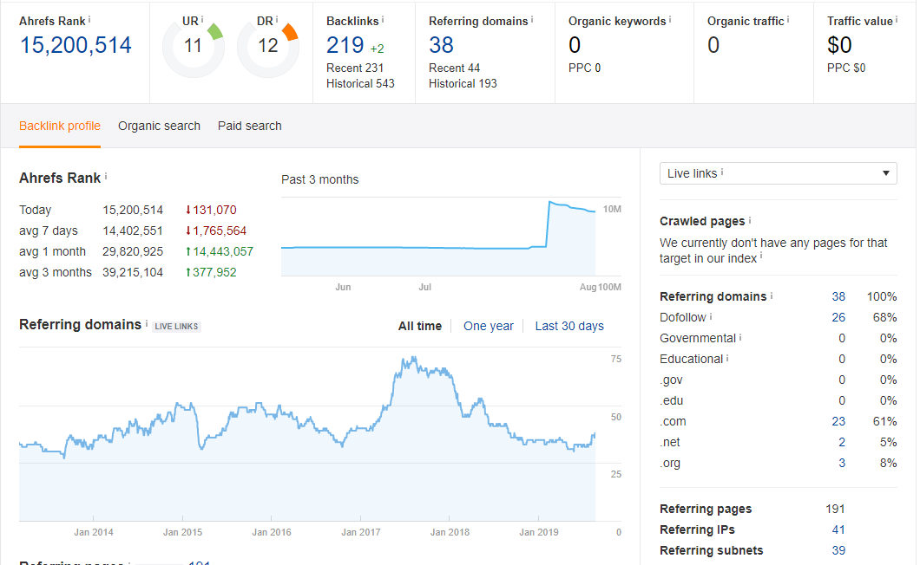The width and height of the screenshot is (920, 565).
Task: Open the Live links dropdown
Action: pyautogui.click(x=778, y=173)
